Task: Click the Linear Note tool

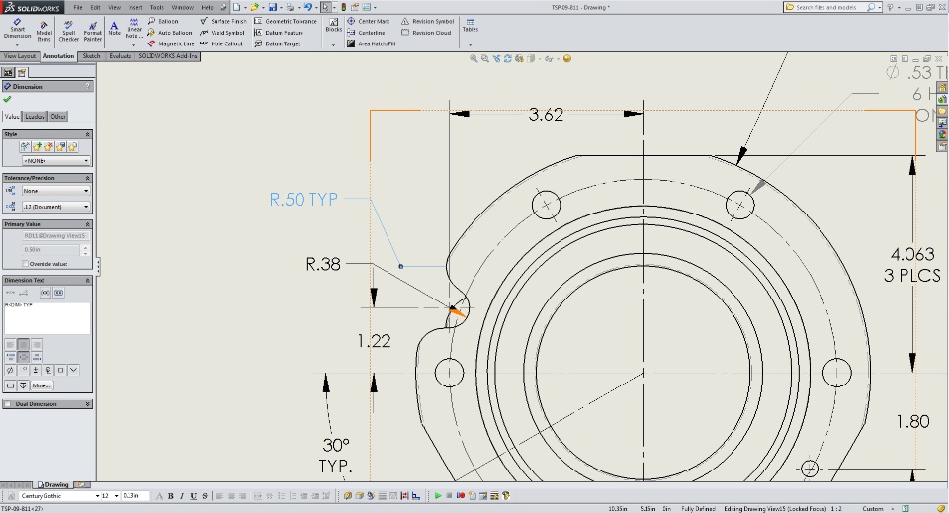Action: click(x=134, y=29)
